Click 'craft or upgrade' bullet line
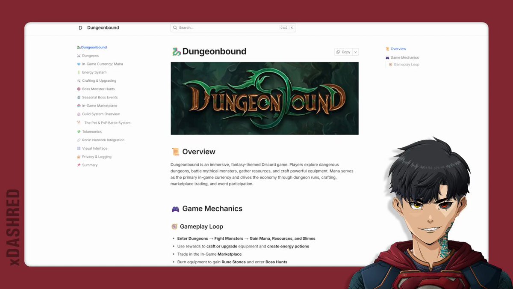Screen dimensions: 513x289 pos(243,247)
